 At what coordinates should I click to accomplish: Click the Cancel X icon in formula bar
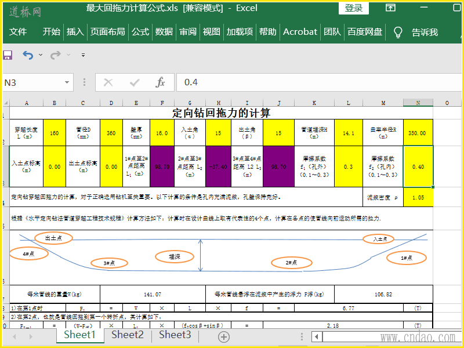[x=108, y=82]
